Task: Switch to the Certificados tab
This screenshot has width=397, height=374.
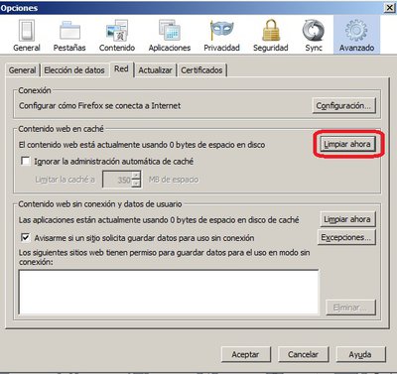Action: click(201, 70)
